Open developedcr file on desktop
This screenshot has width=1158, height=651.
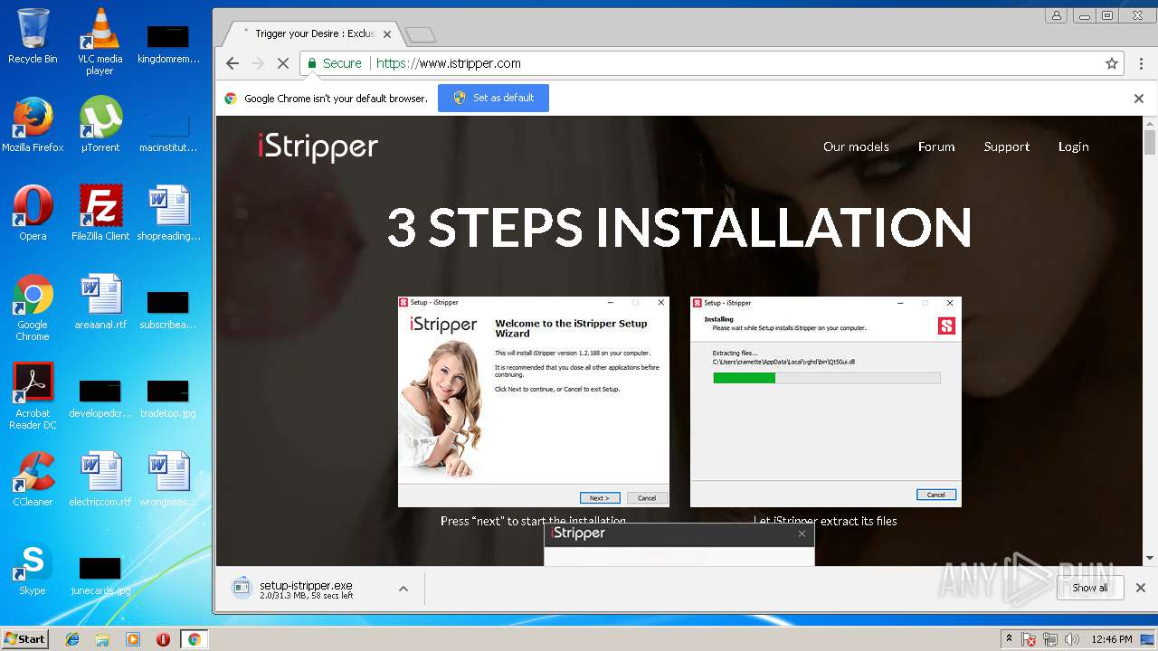pos(100,398)
